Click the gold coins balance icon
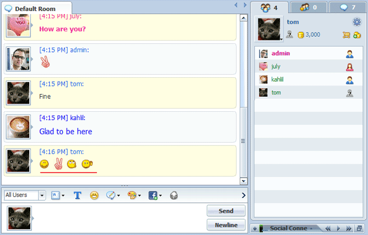 pyautogui.click(x=300, y=35)
